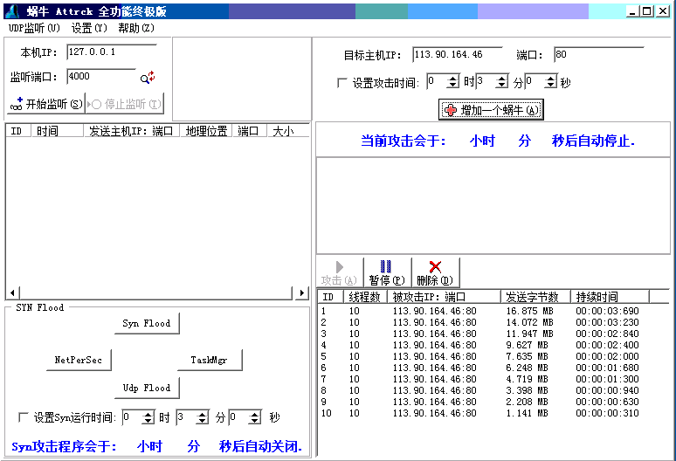Click the 大小 column header

(288, 131)
